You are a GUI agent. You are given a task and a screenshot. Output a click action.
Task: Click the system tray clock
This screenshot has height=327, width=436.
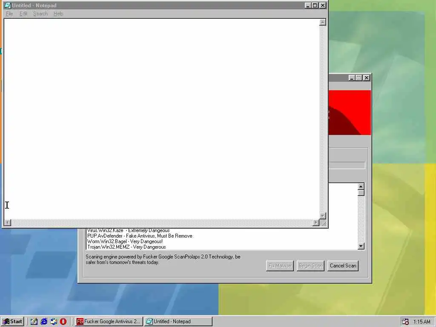(x=422, y=322)
